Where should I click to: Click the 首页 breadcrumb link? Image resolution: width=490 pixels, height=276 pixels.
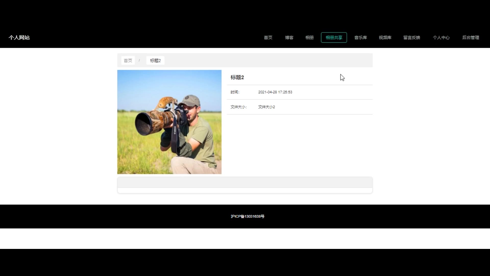tap(128, 61)
